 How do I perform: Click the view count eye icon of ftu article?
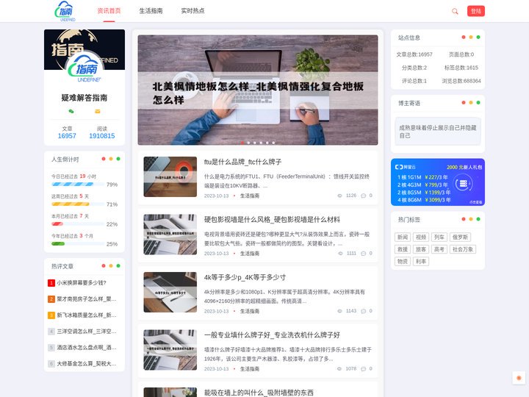[339, 196]
